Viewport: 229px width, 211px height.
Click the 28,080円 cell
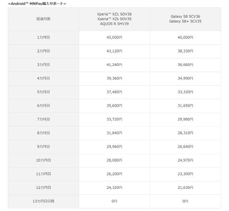(x=114, y=160)
